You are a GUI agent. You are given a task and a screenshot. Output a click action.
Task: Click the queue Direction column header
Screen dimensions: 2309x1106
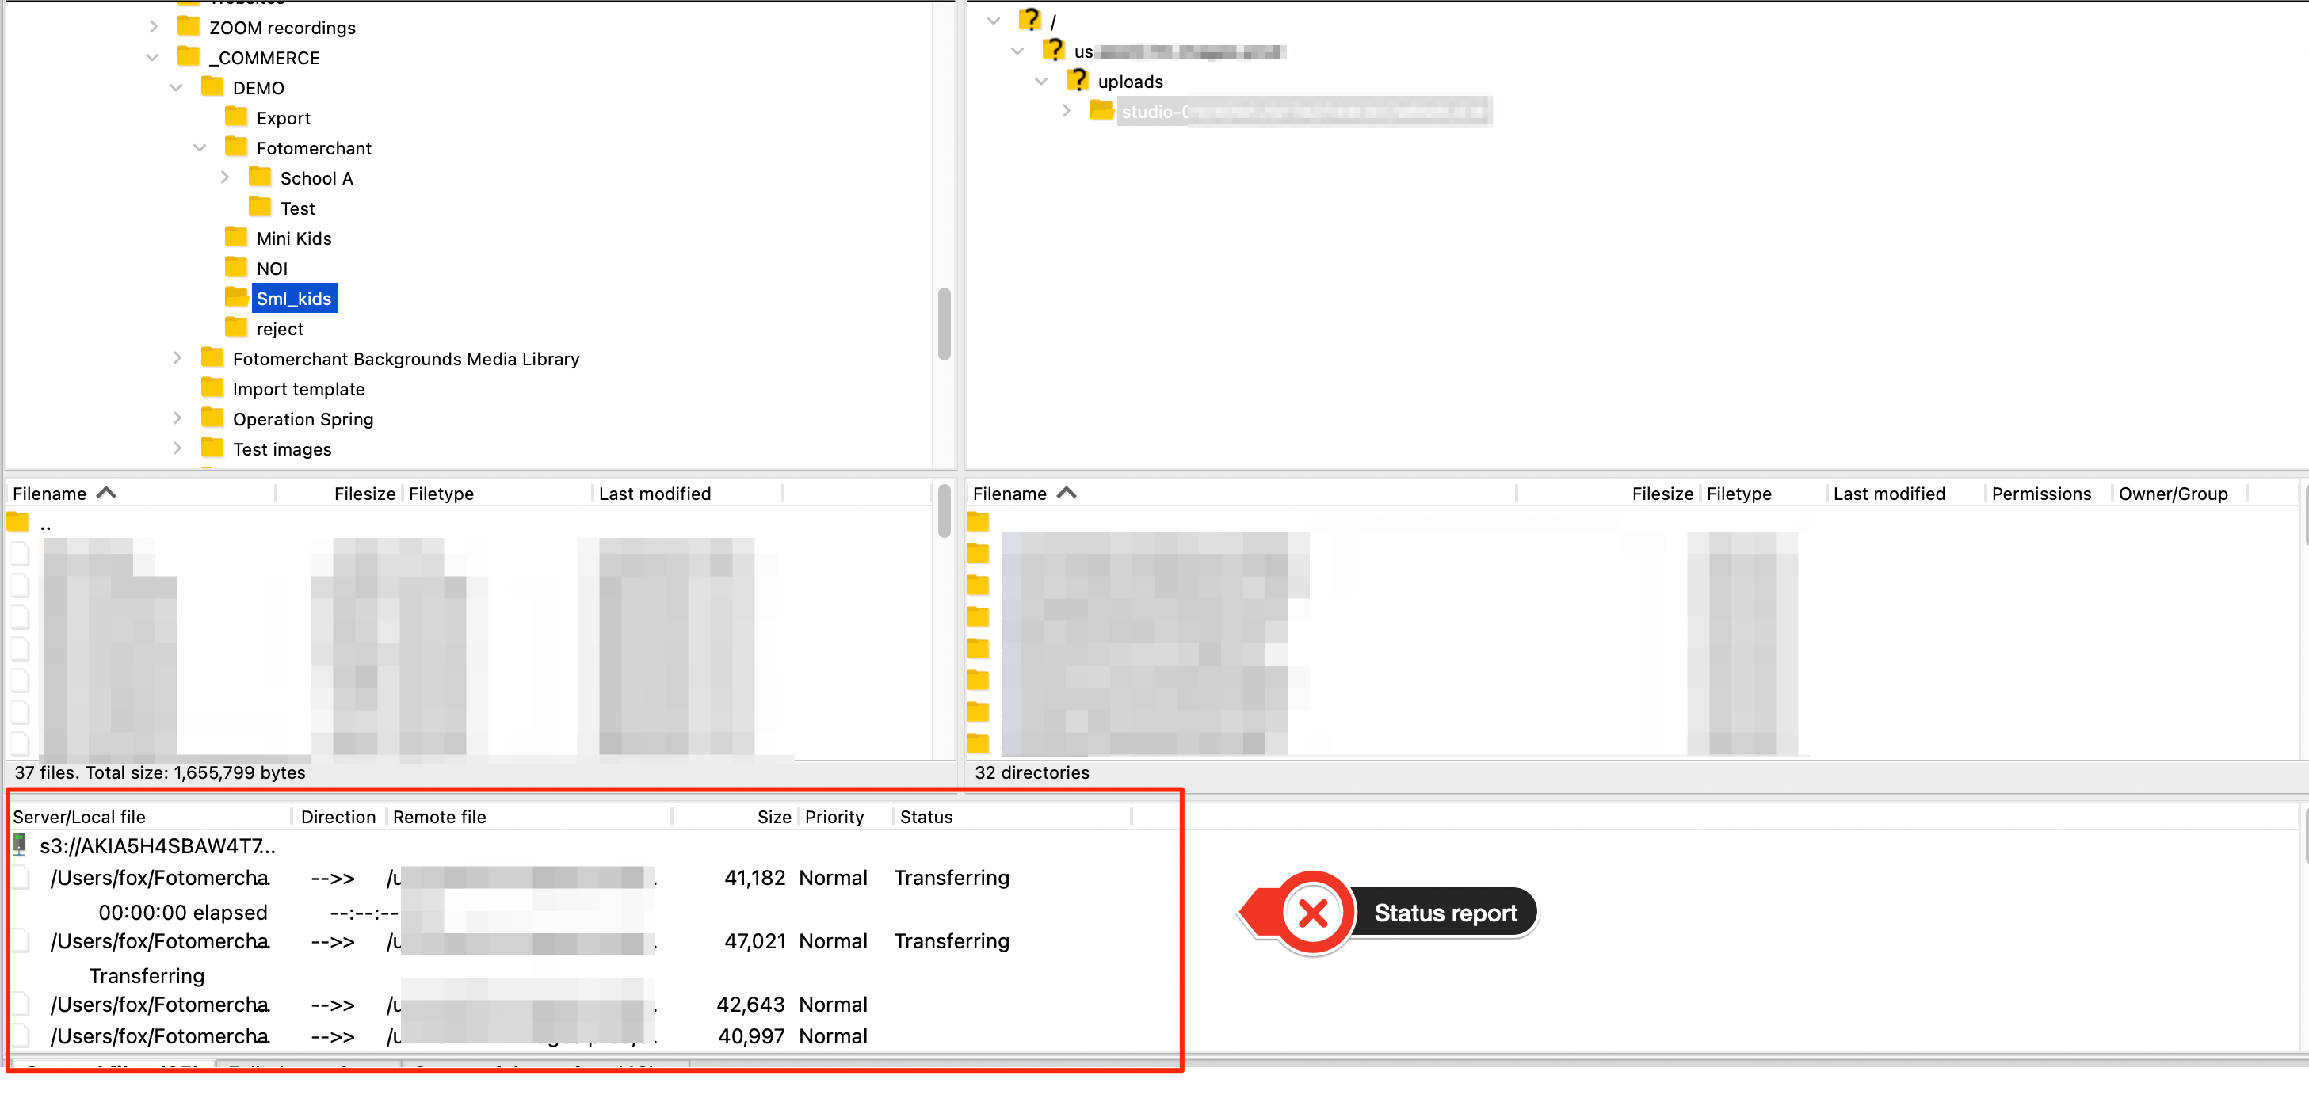pyautogui.click(x=339, y=817)
